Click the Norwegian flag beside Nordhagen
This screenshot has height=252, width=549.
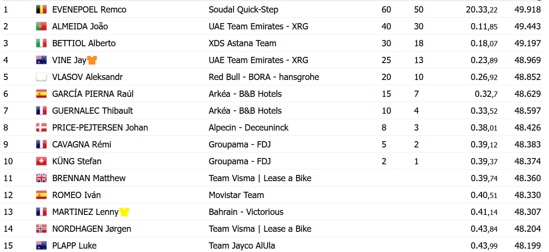[41, 229]
